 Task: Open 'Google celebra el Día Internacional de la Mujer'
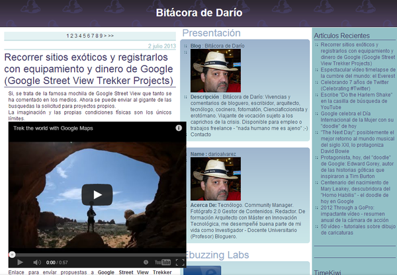pyautogui.click(x=357, y=120)
